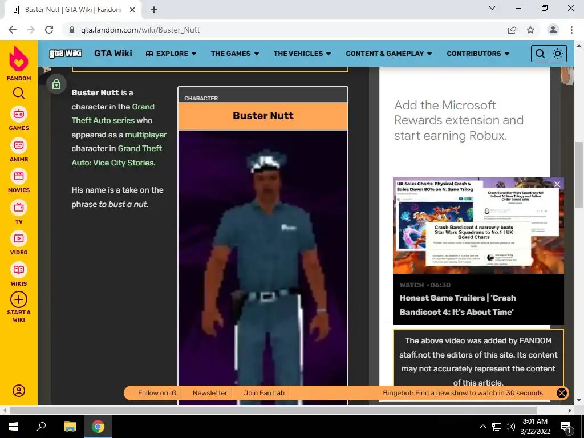584x438 pixels.
Task: Click the Microsoft Rewards ad
Action: tap(459, 120)
